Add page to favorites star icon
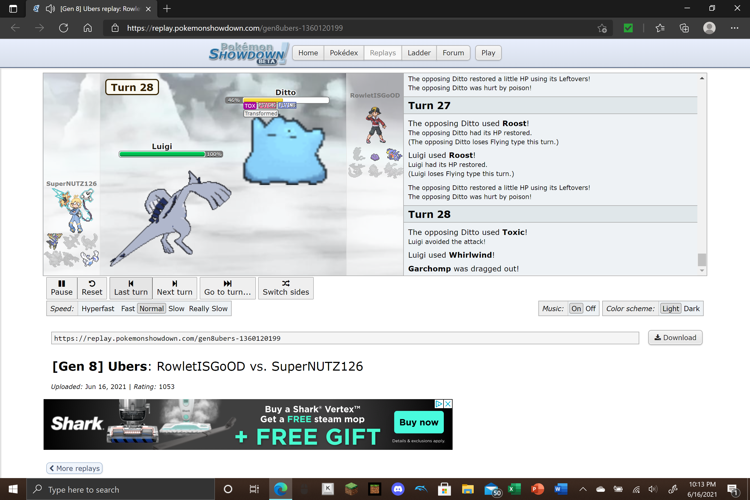Viewport: 750px width, 500px height. pyautogui.click(x=602, y=28)
